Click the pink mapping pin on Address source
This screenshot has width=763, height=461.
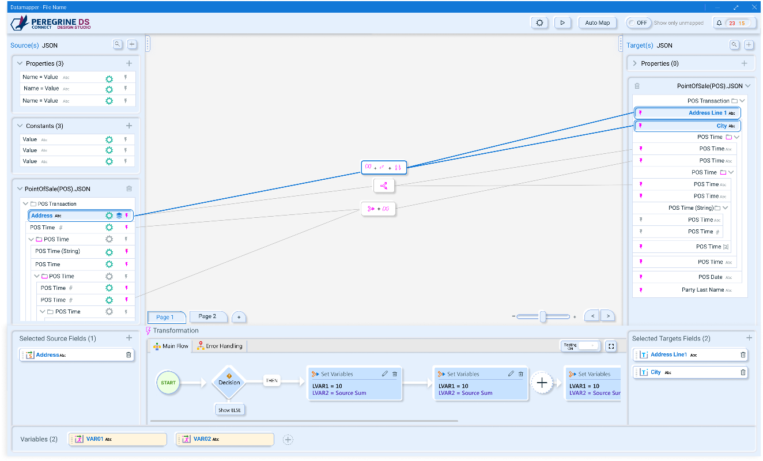[127, 216]
